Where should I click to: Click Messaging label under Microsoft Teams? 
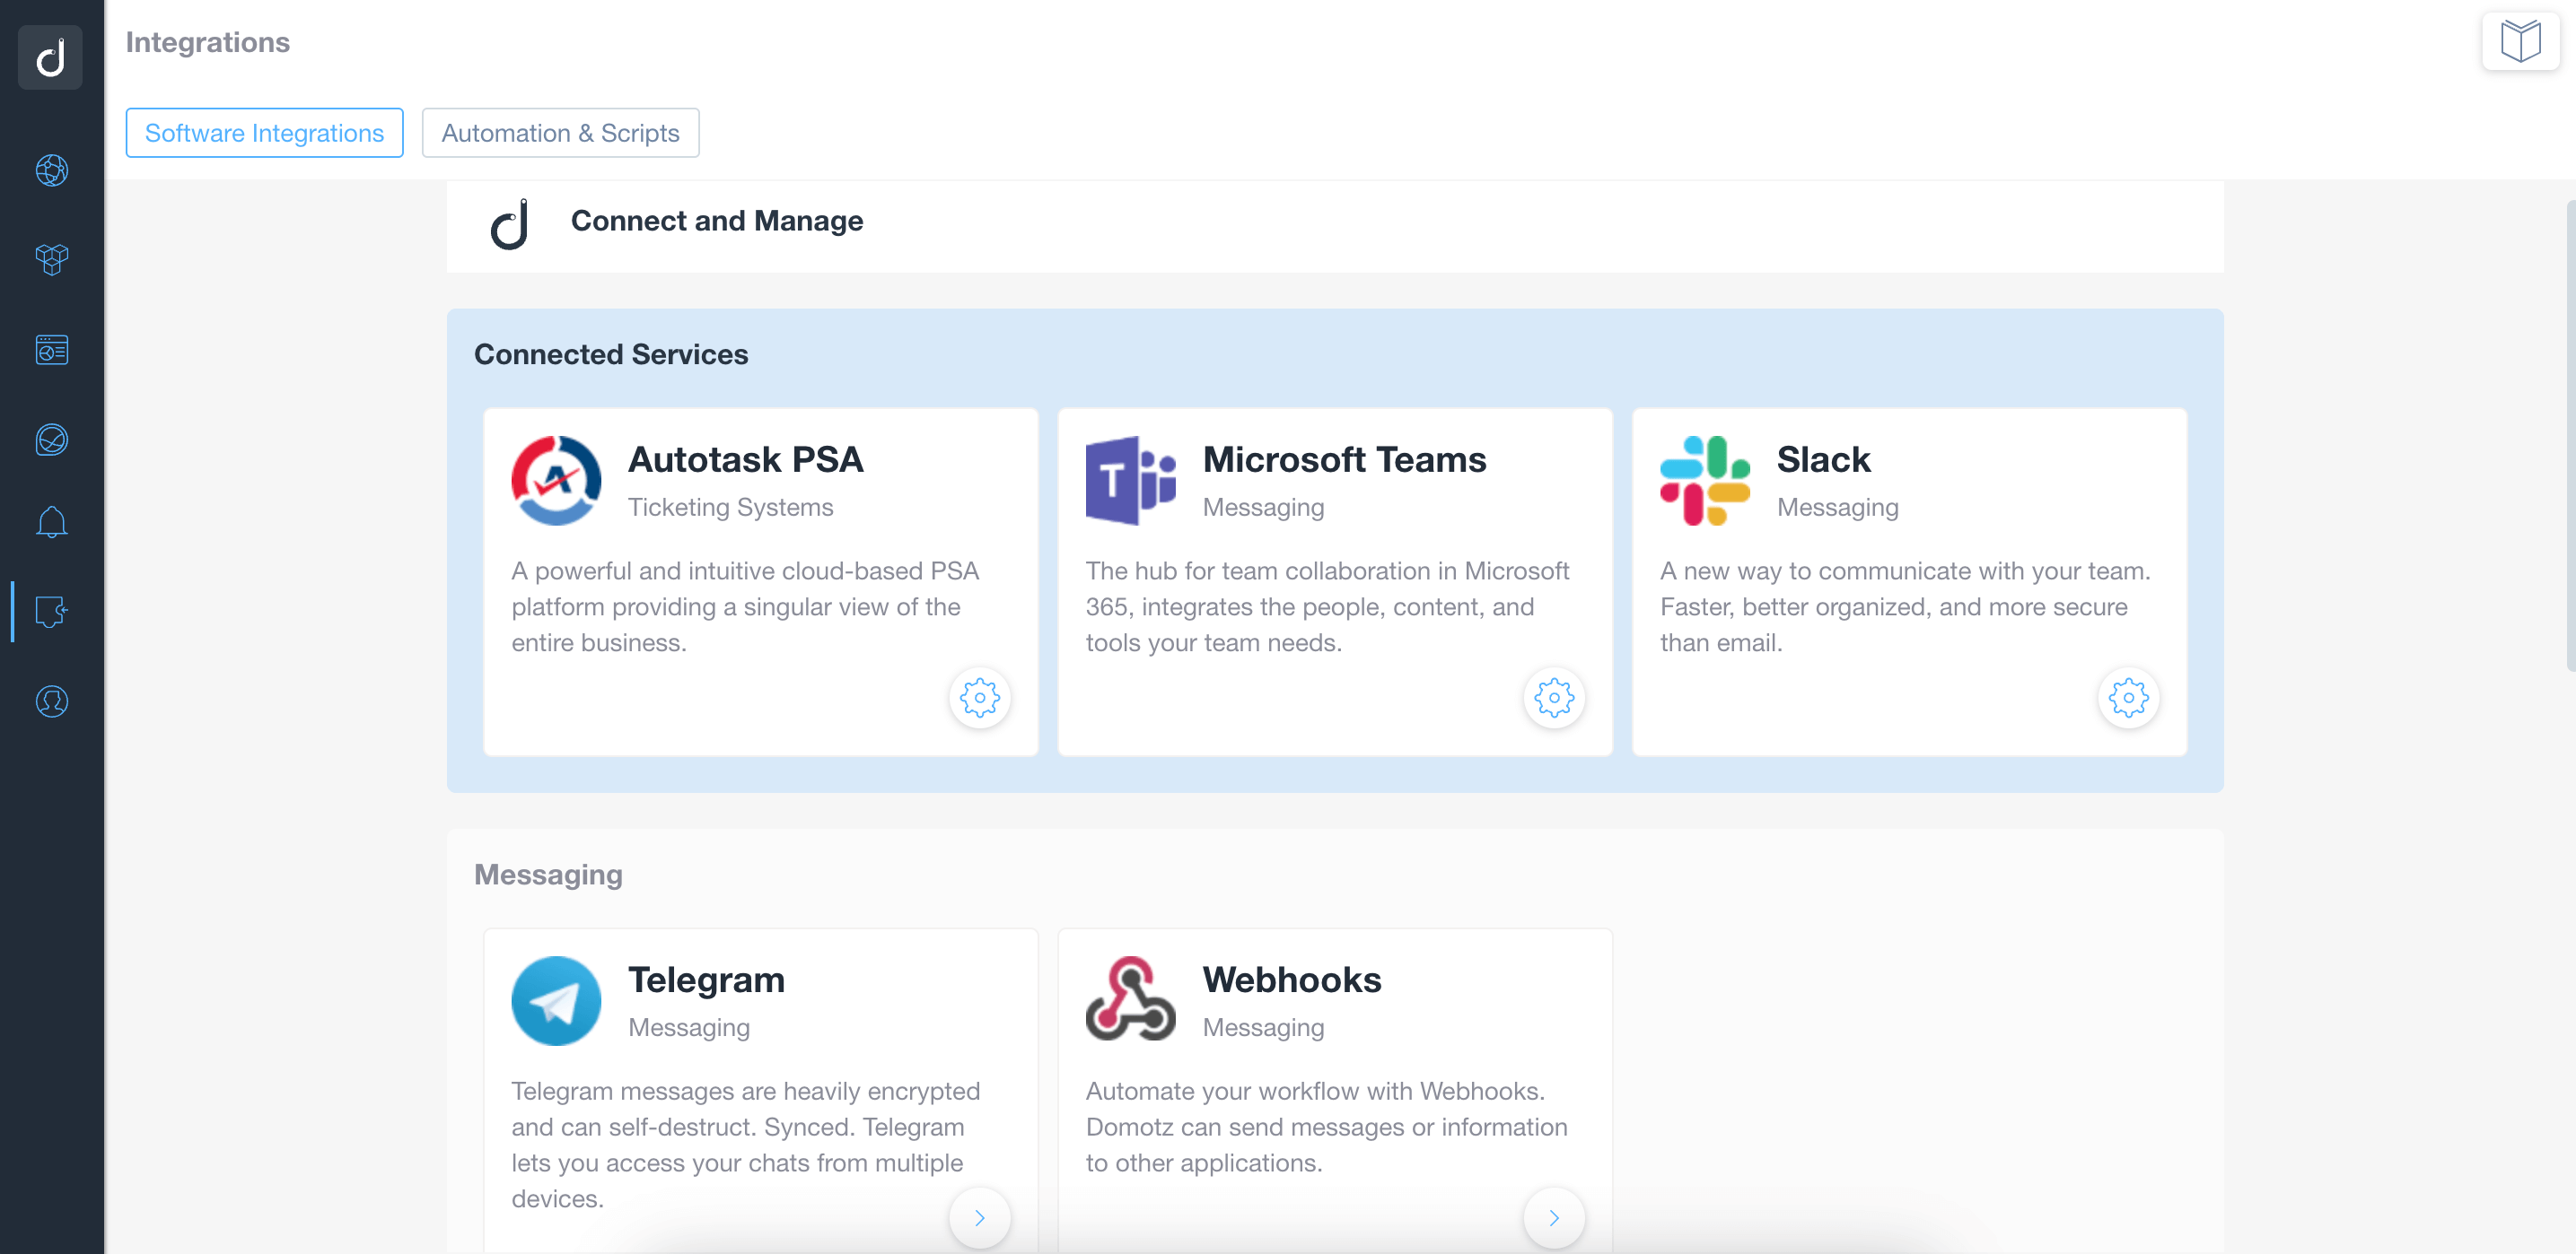1263,508
